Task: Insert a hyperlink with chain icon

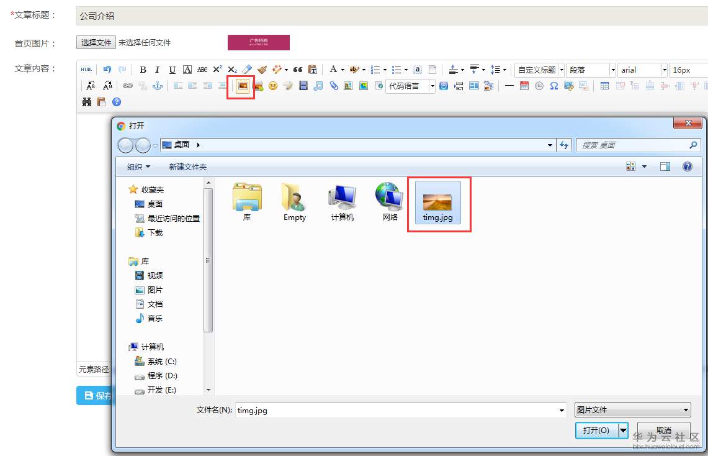Action: tap(128, 86)
